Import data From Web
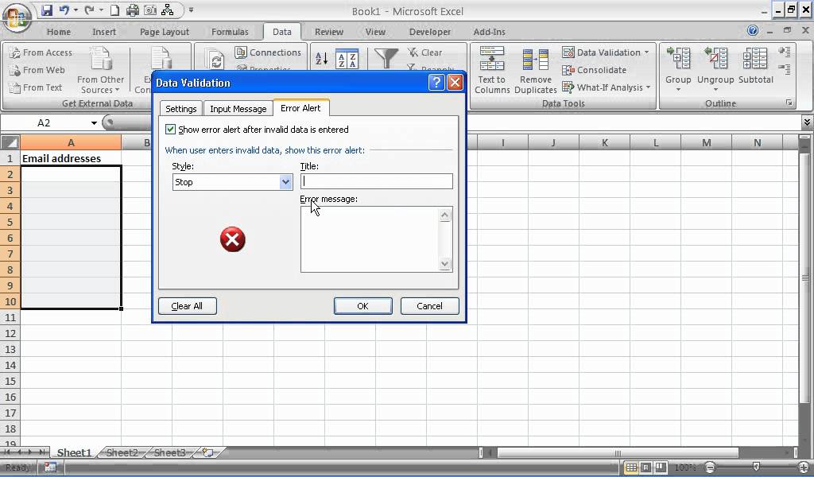814x477 pixels. pos(37,70)
